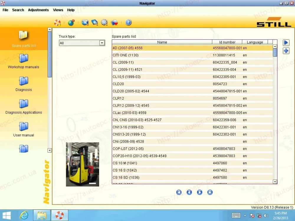The width and height of the screenshot is (295, 221).
Task: Open help via the blue question mark icon
Action: click(x=128, y=23)
